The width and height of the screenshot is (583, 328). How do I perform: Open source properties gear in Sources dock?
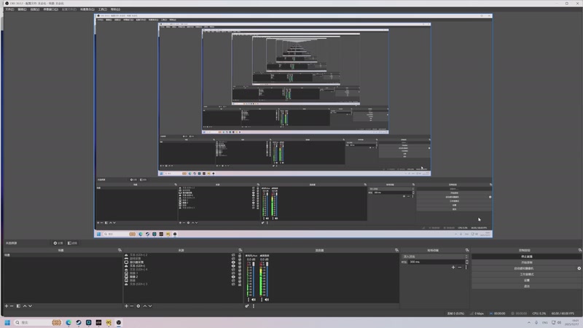[138, 306]
